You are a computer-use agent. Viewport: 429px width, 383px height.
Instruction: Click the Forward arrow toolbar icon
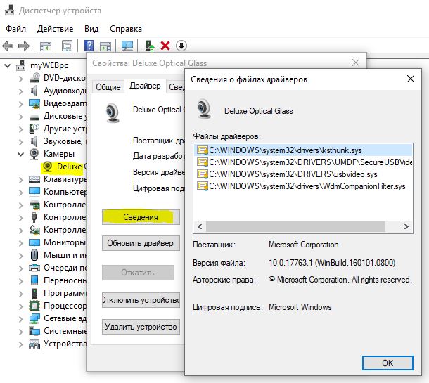coord(24,46)
